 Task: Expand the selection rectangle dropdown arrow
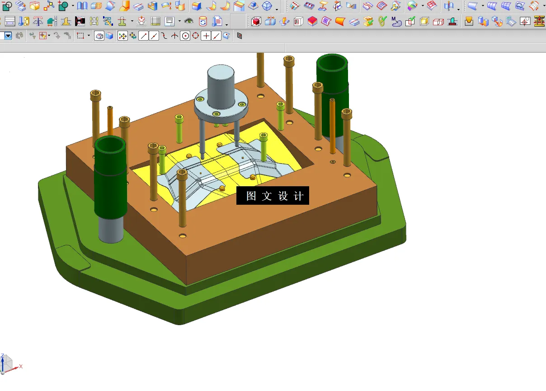(x=89, y=36)
